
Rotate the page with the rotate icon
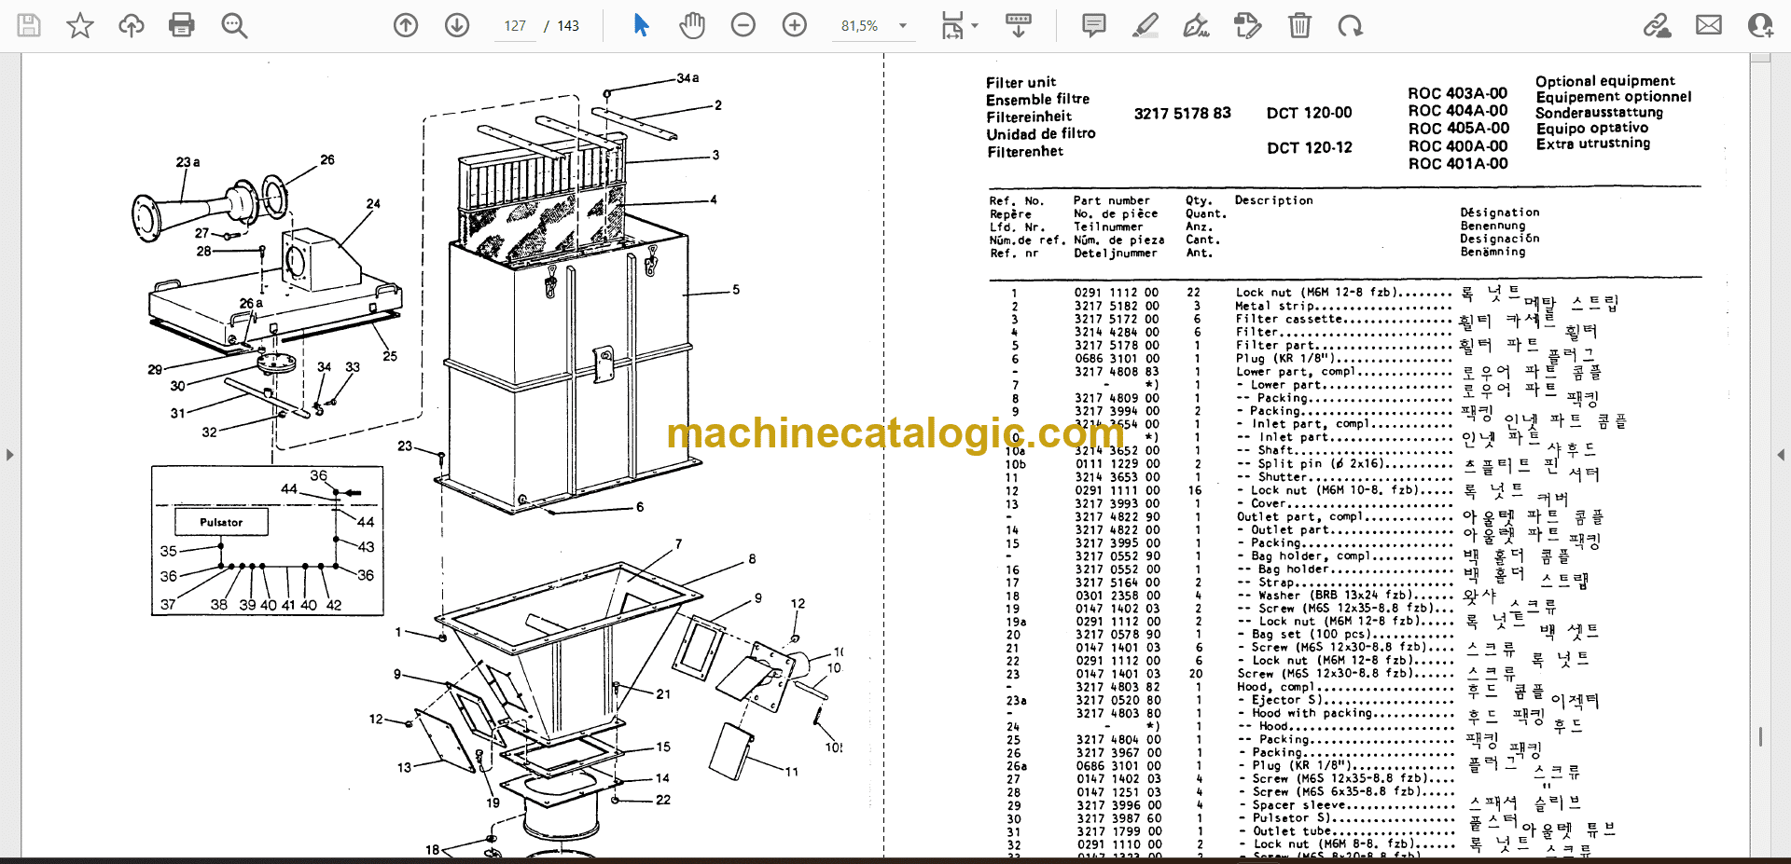(x=1350, y=25)
